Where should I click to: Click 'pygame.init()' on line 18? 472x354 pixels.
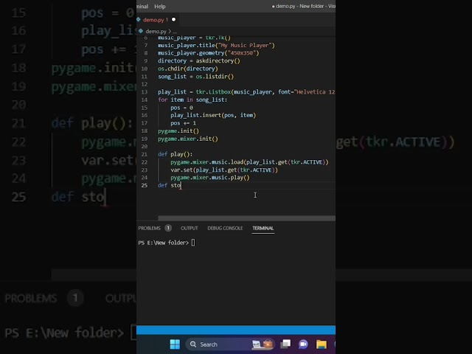click(x=178, y=131)
